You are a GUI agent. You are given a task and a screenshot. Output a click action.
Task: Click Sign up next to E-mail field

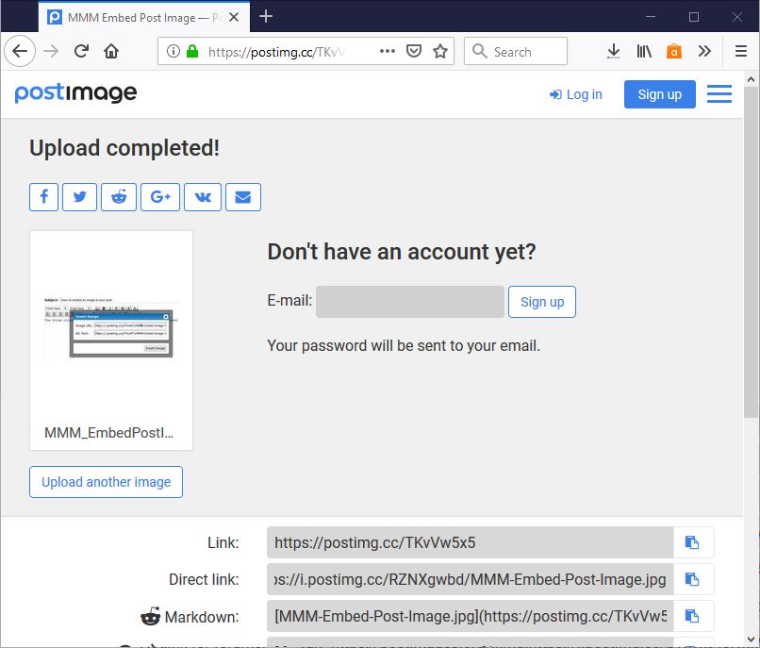tap(542, 302)
